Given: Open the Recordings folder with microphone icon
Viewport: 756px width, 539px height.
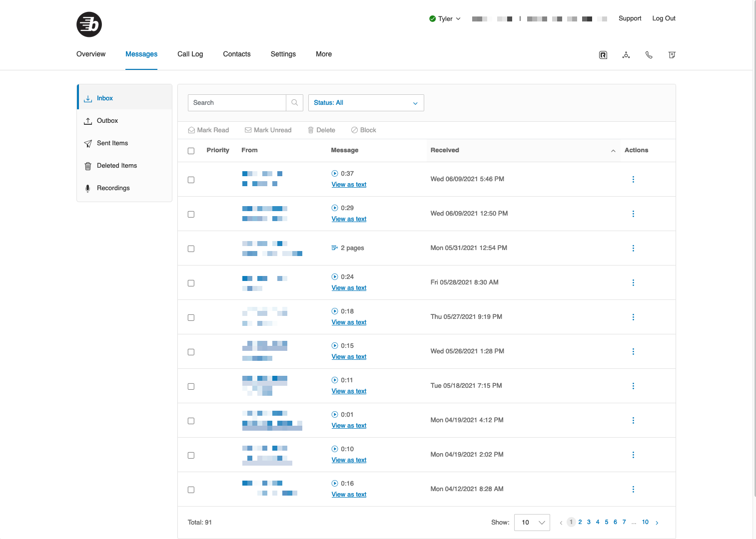Looking at the screenshot, I should tap(113, 188).
